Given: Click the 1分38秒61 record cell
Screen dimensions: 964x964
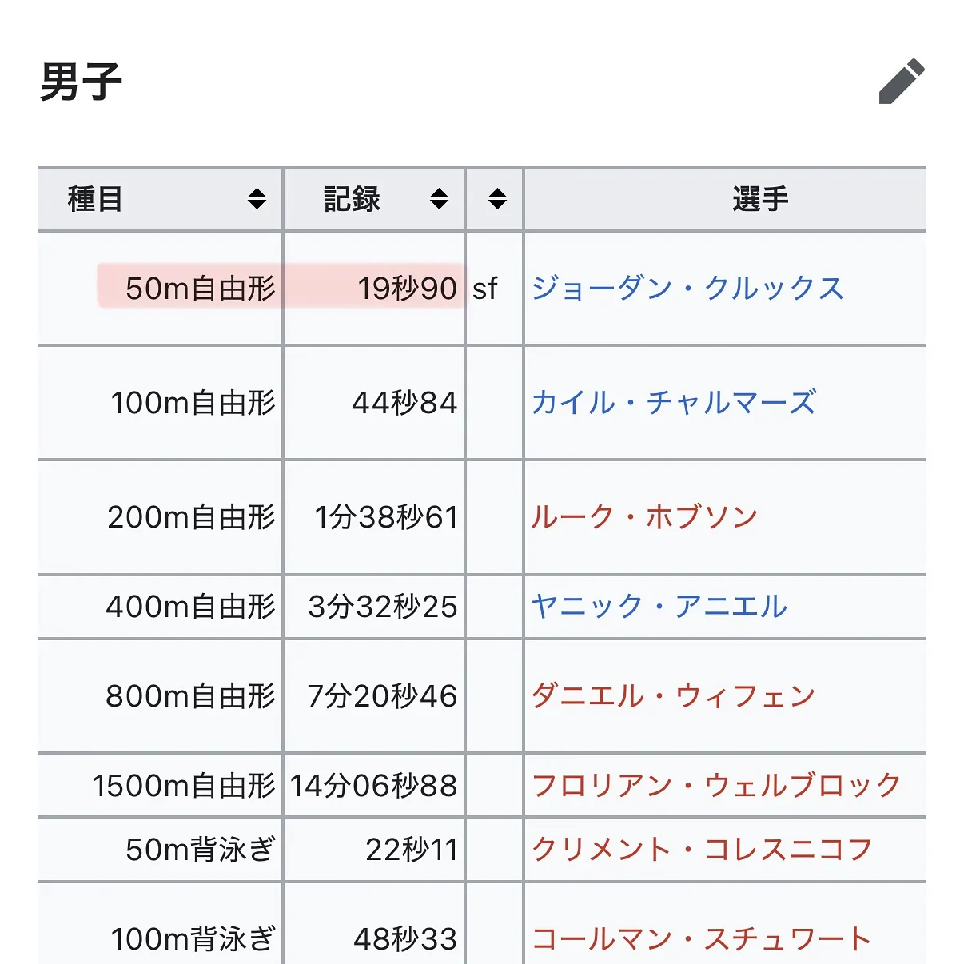Looking at the screenshot, I should 386,516.
